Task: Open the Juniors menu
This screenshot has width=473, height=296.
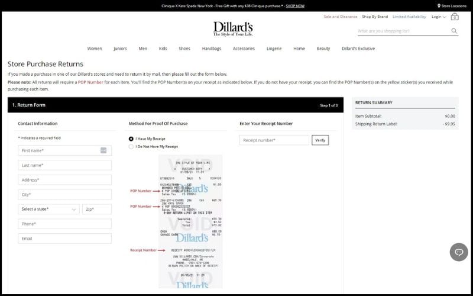Action: (x=120, y=49)
